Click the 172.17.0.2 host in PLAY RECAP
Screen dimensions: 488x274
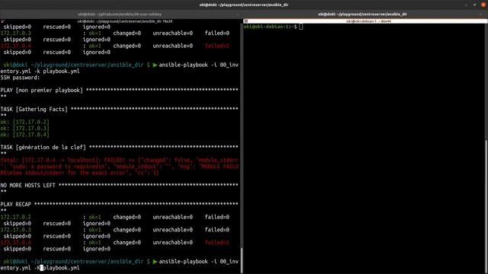pos(16,217)
